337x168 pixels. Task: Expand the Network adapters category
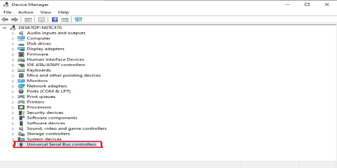(x=13, y=86)
